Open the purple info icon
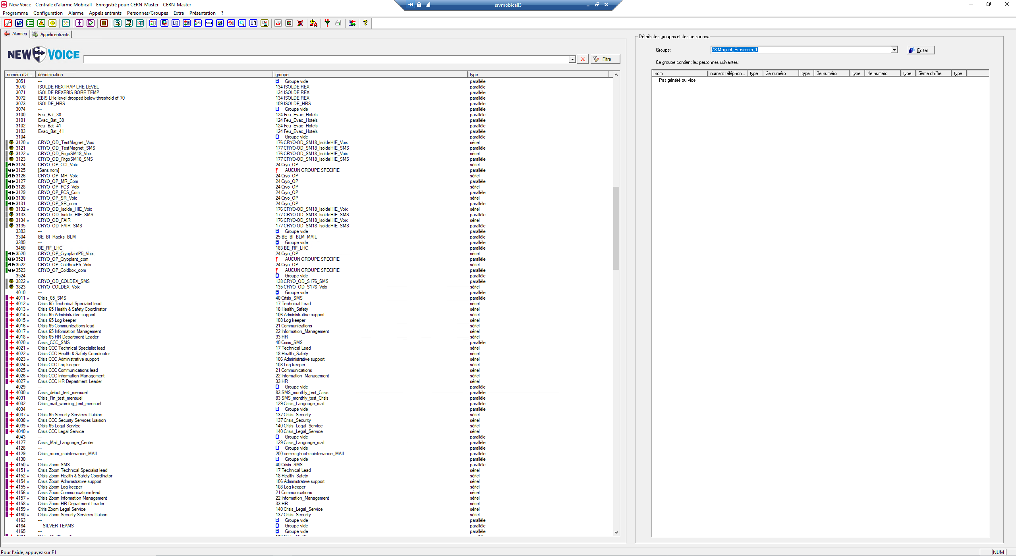1016x556 pixels. 79,23
